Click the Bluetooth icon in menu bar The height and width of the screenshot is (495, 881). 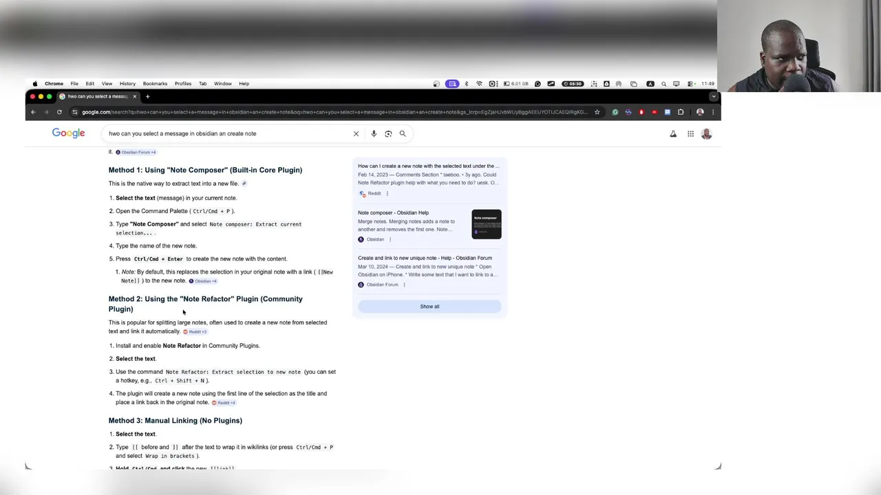tap(466, 84)
